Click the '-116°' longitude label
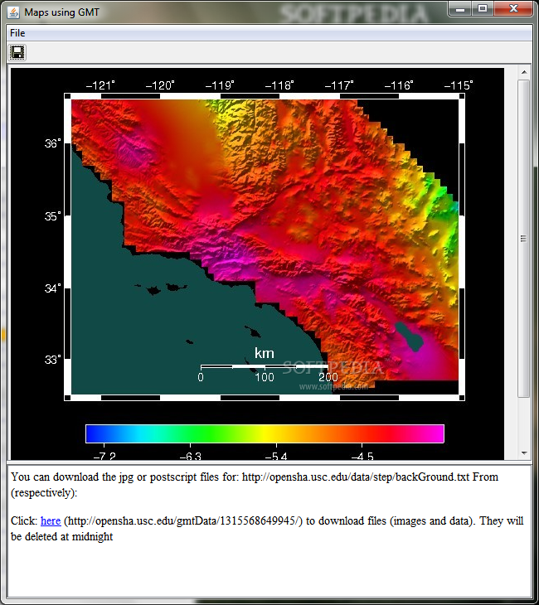 [399, 85]
